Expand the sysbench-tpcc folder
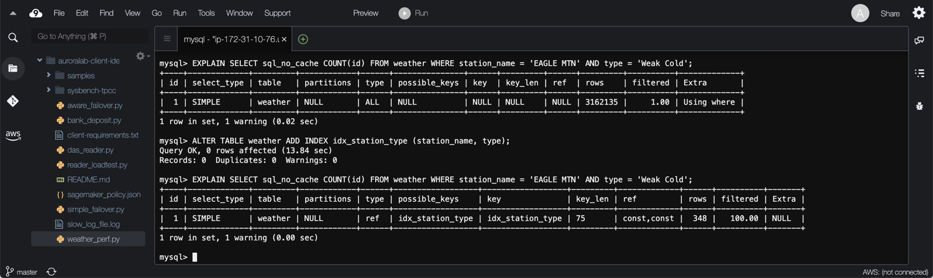Viewport: 933px width, 278px height. [x=49, y=91]
